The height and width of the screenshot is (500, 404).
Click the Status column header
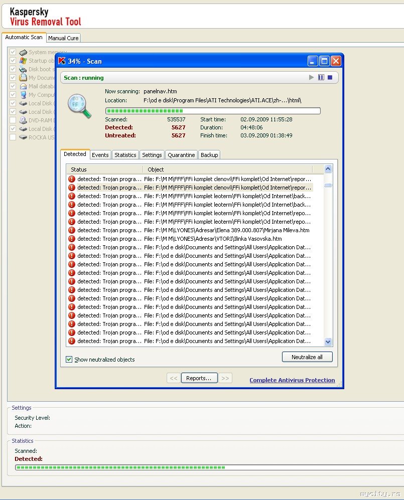click(104, 170)
